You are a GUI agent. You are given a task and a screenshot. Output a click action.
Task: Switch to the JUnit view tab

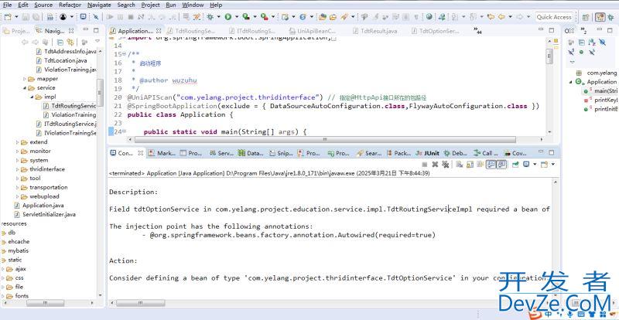[x=428, y=153]
